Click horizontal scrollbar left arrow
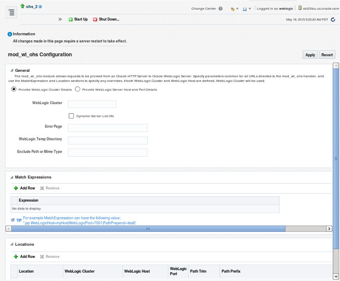This screenshot has height=281, width=340. [x=8, y=228]
